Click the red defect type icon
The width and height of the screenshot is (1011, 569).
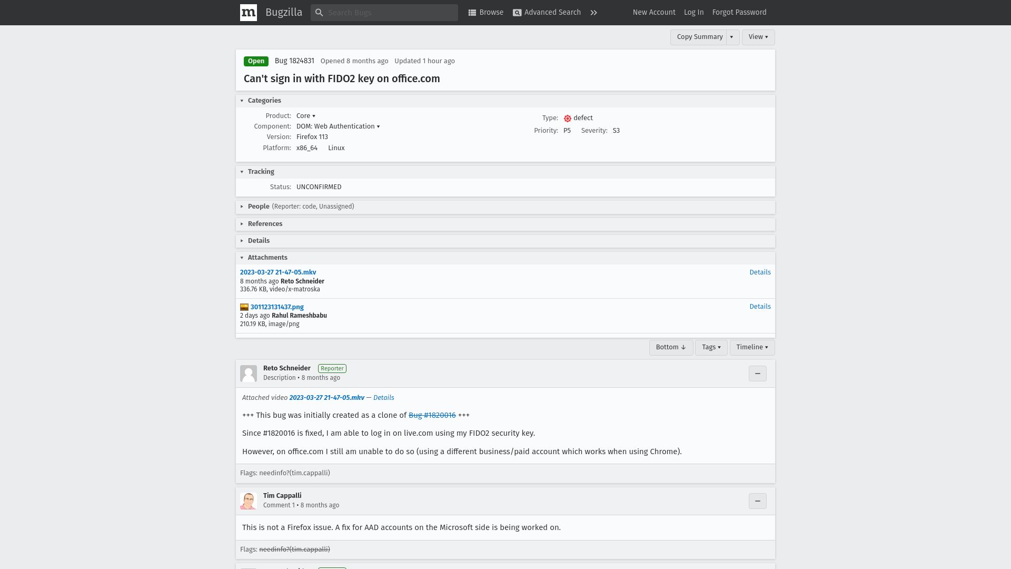tap(568, 119)
